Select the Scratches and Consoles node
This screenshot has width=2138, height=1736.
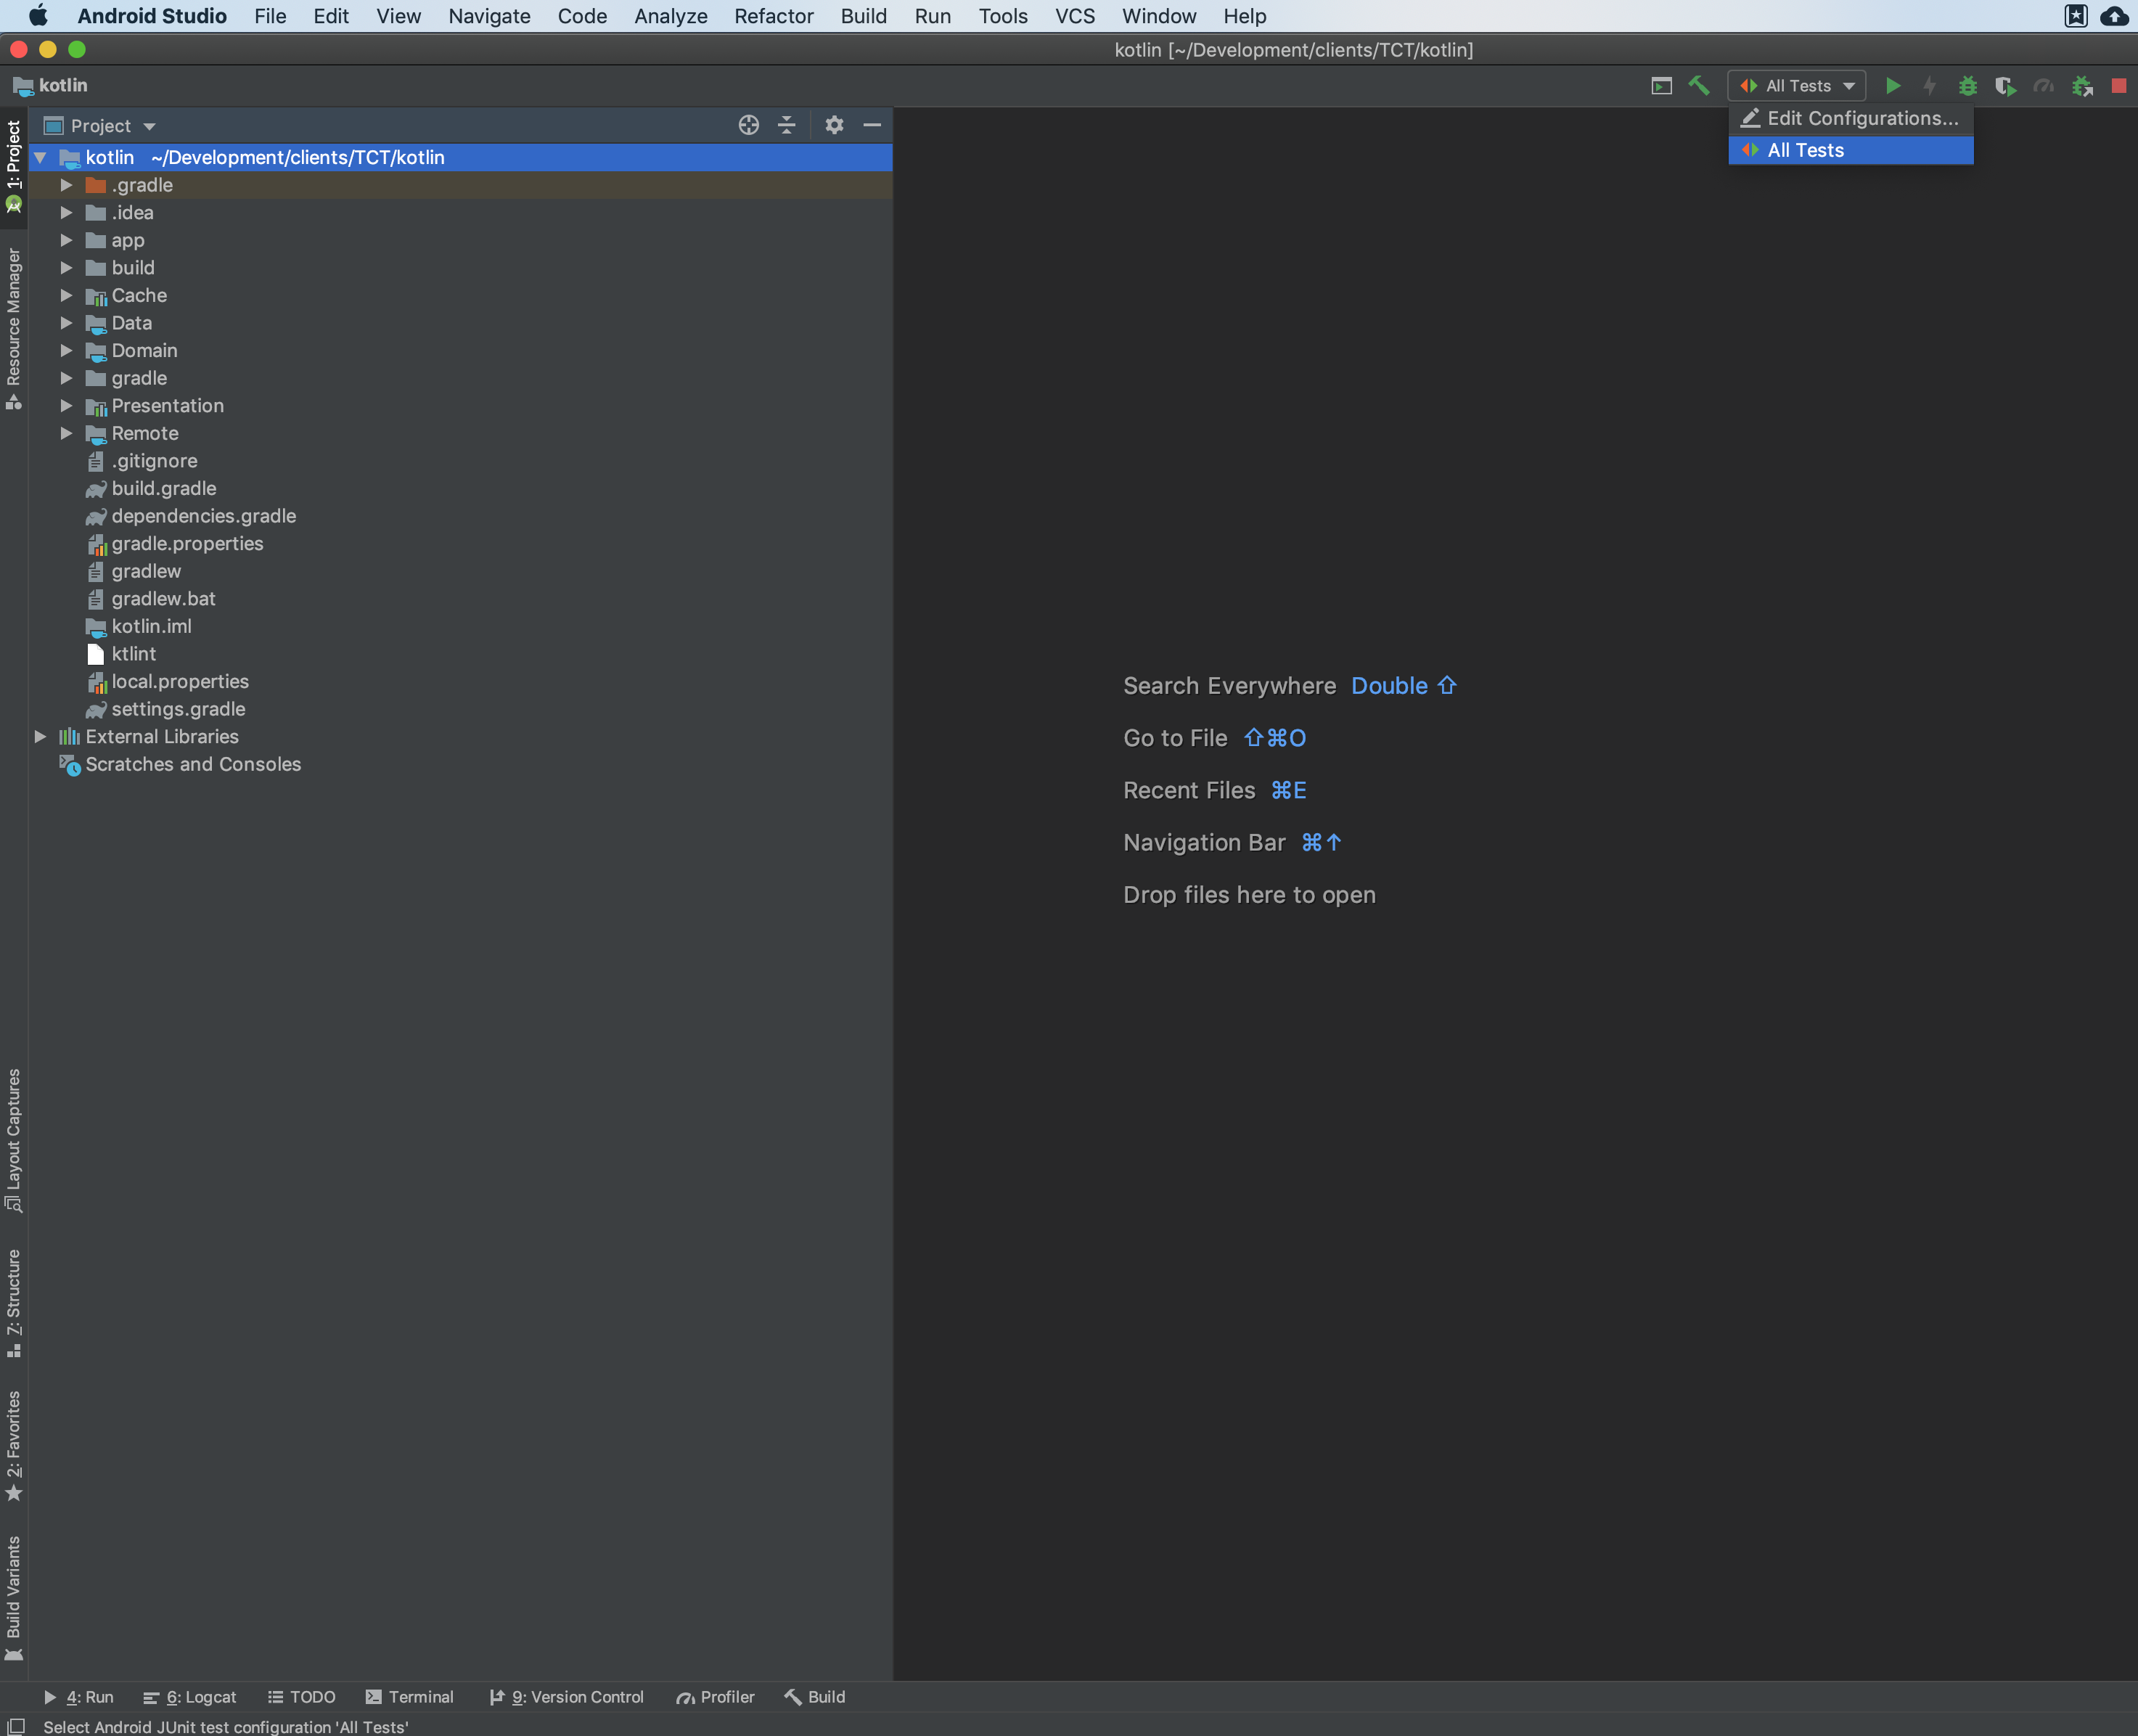click(x=193, y=764)
